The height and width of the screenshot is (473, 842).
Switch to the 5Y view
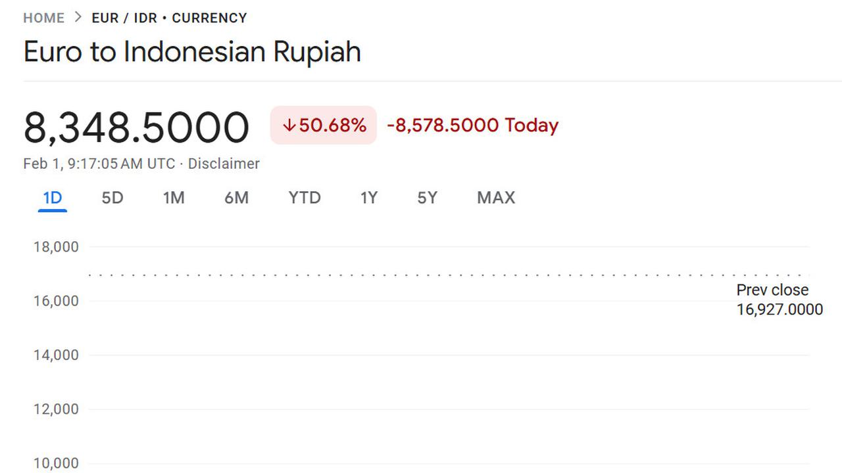(x=426, y=197)
